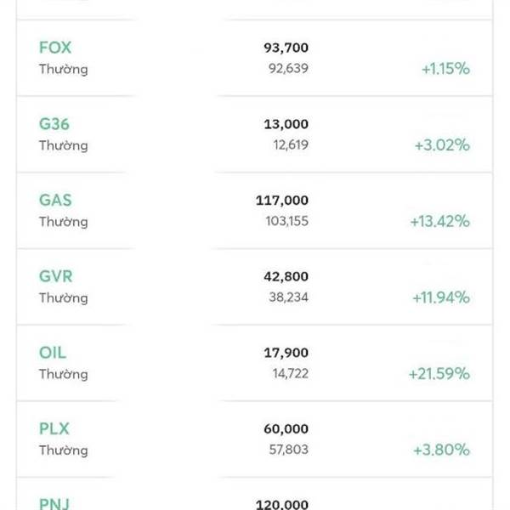Click the FOX market price 93,700
The image size is (510, 510).
(x=286, y=48)
